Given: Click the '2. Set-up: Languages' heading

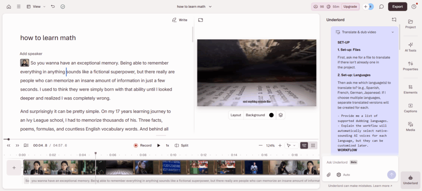Looking at the screenshot, I should tap(354, 75).
